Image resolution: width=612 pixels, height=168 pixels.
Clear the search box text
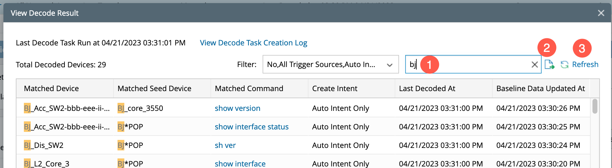pyautogui.click(x=534, y=65)
